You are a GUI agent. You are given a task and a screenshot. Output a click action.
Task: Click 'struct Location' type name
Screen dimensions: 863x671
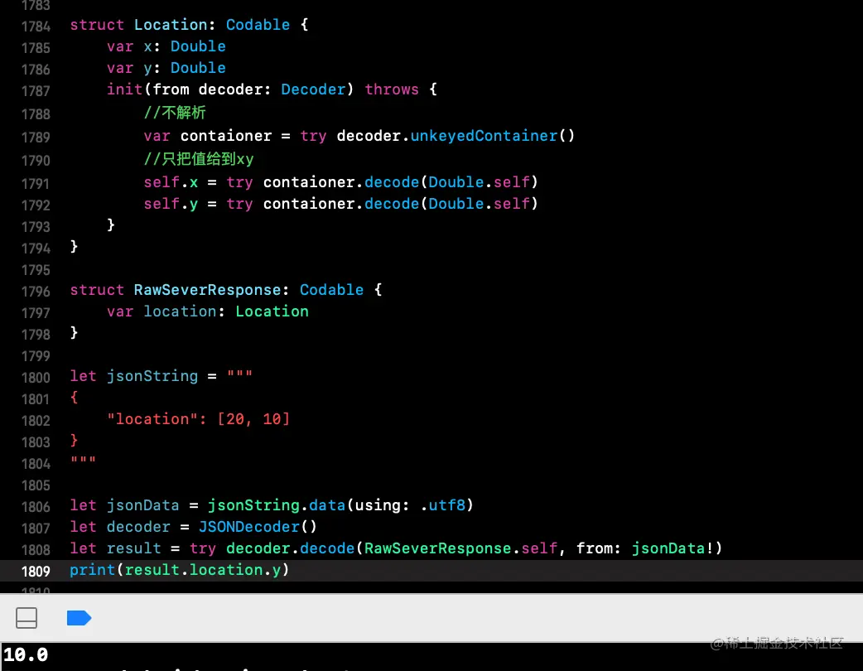pyautogui.click(x=171, y=25)
